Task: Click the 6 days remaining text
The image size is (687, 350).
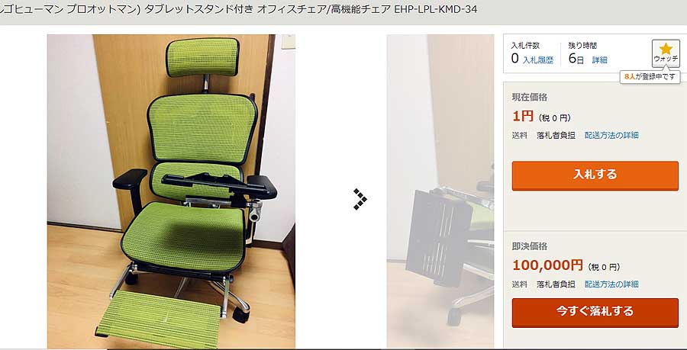Action: [576, 59]
